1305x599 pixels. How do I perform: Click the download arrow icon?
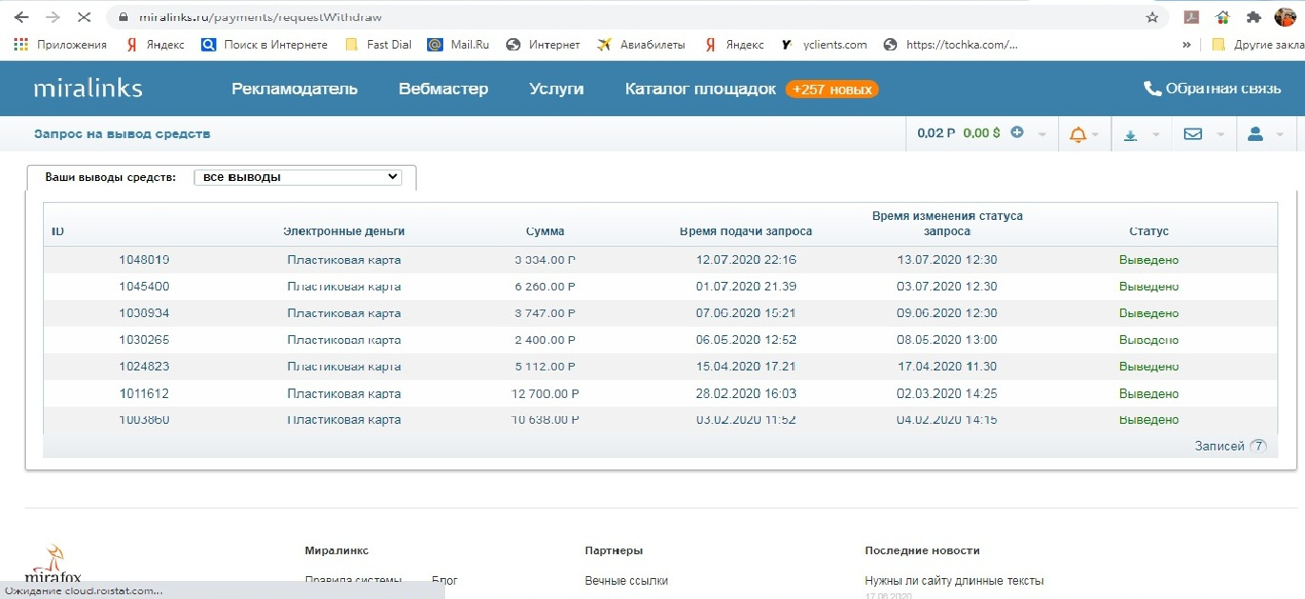pos(1131,135)
